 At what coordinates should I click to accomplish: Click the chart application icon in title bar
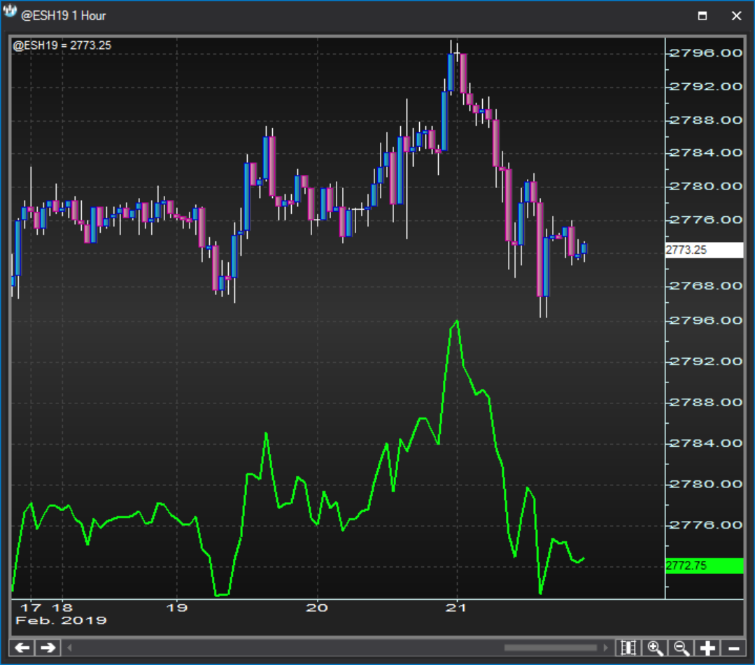[x=10, y=12]
